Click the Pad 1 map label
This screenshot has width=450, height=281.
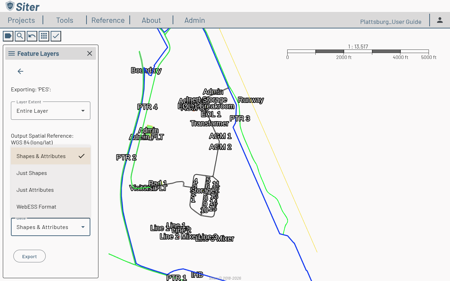click(158, 183)
